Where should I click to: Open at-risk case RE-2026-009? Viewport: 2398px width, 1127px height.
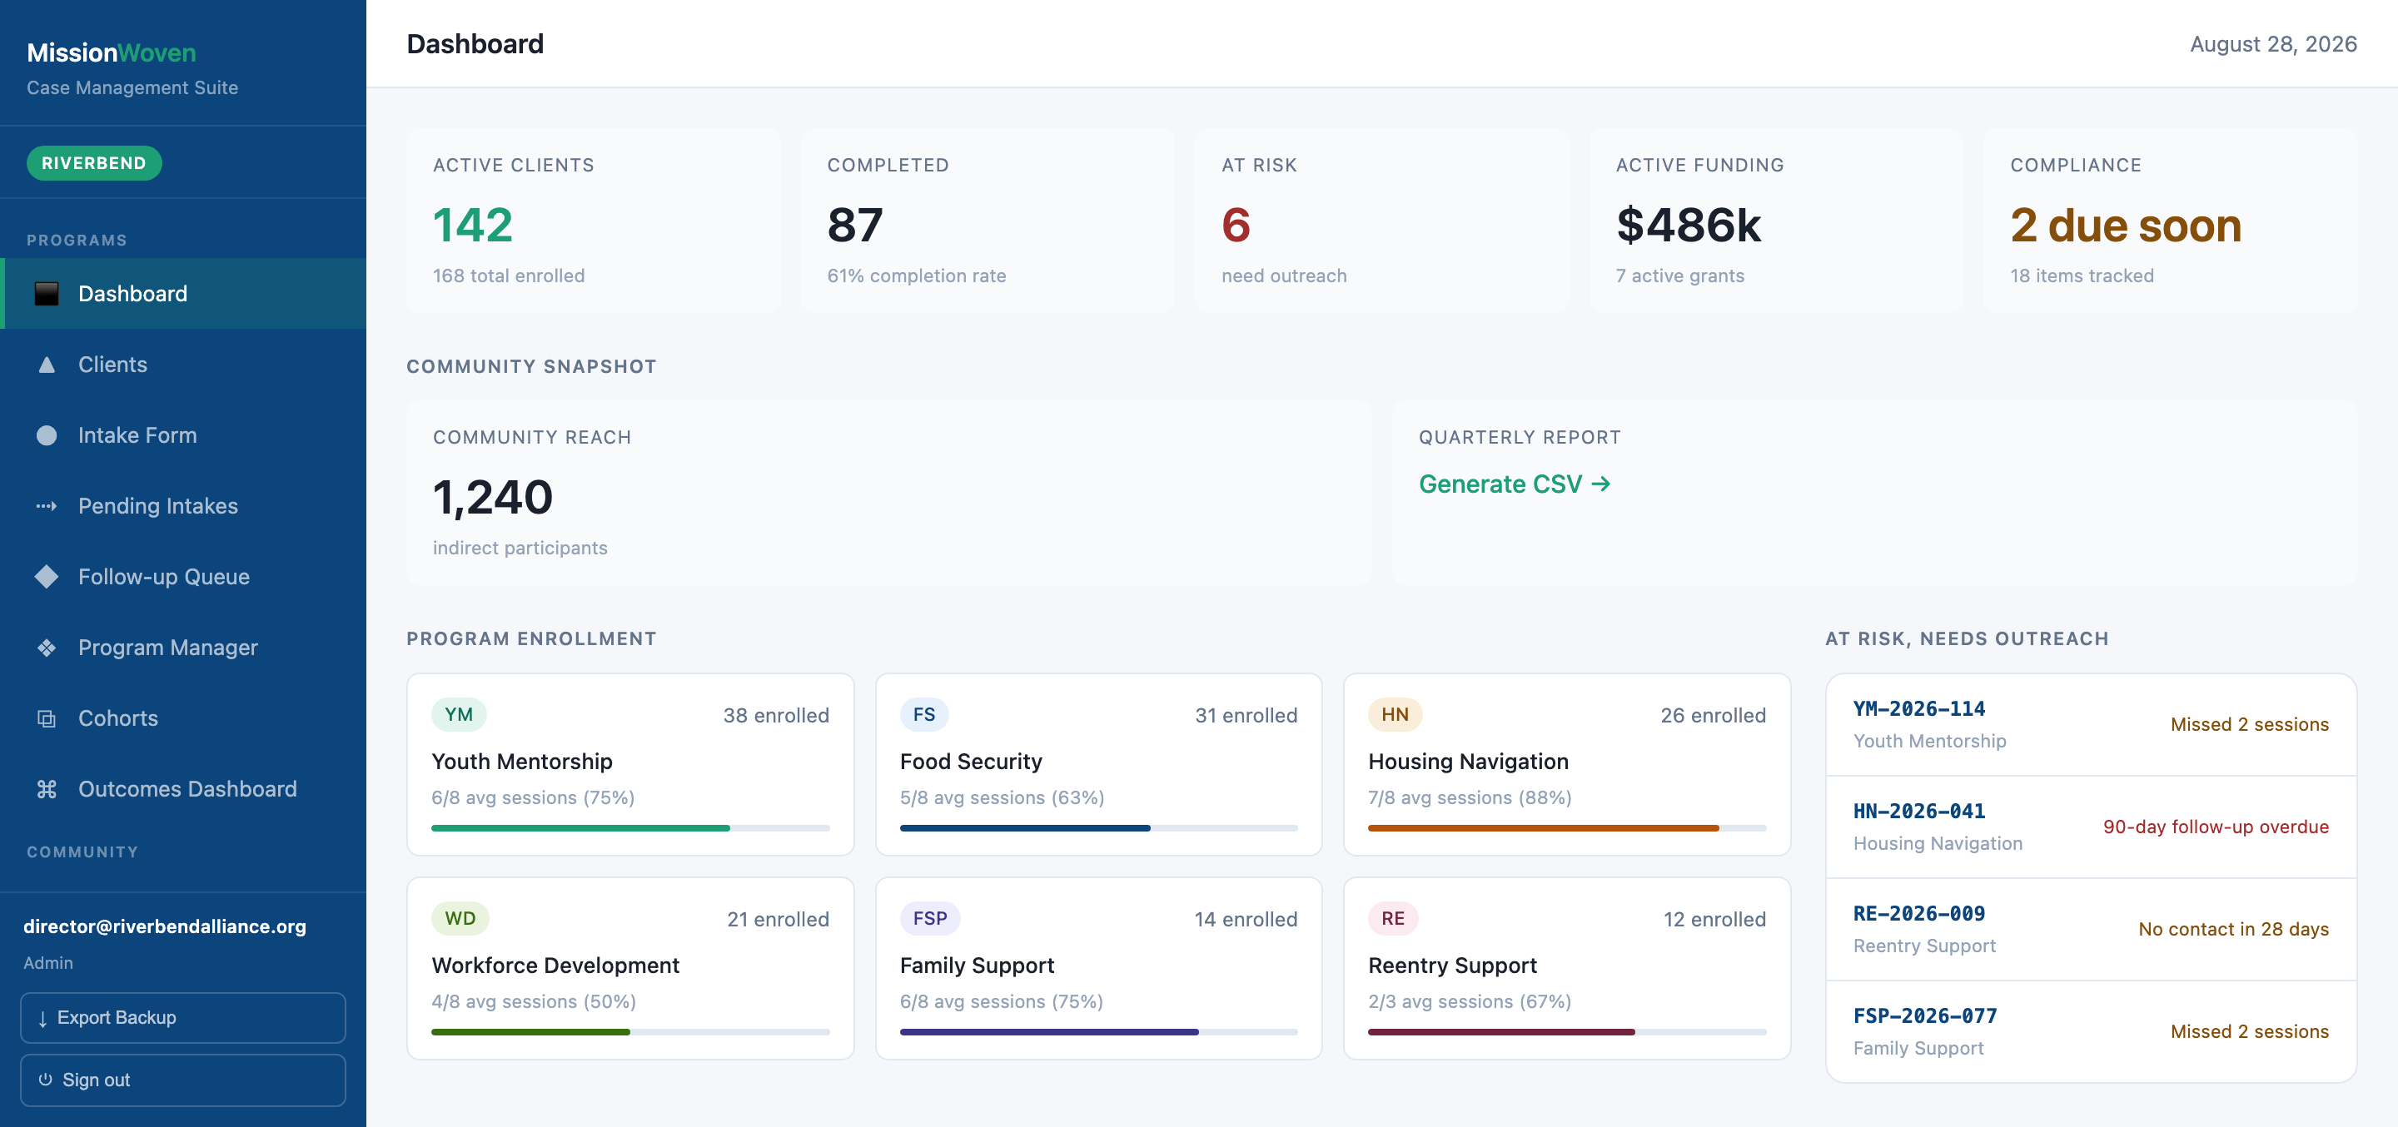pyautogui.click(x=2091, y=929)
